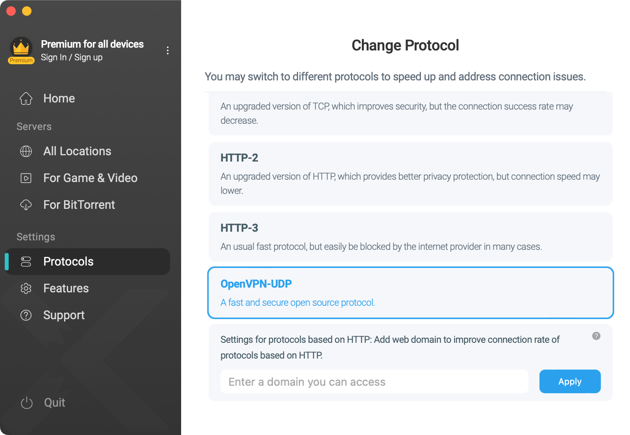Focus the domain entry text field
The height and width of the screenshot is (435, 630).
coord(374,381)
